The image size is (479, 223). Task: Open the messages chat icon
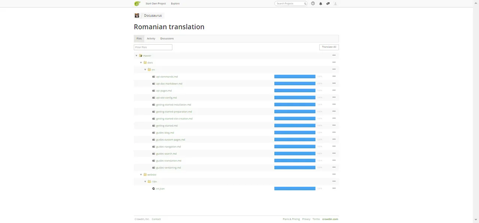tap(328, 4)
